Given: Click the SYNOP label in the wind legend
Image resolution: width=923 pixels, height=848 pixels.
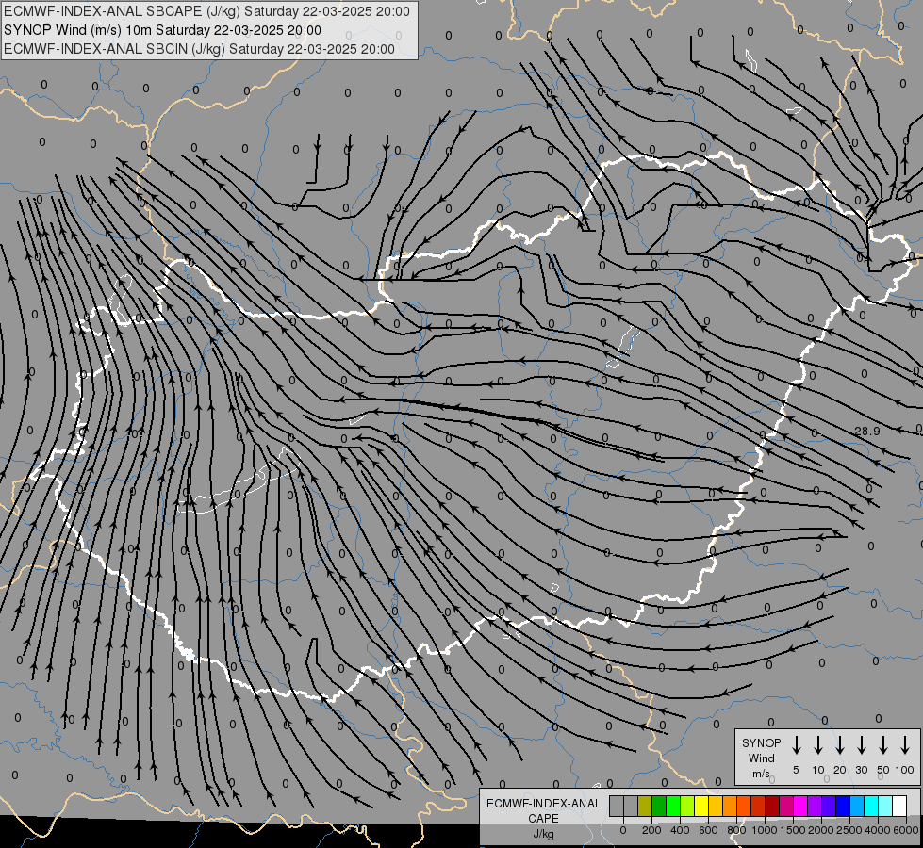Looking at the screenshot, I should click(761, 742).
